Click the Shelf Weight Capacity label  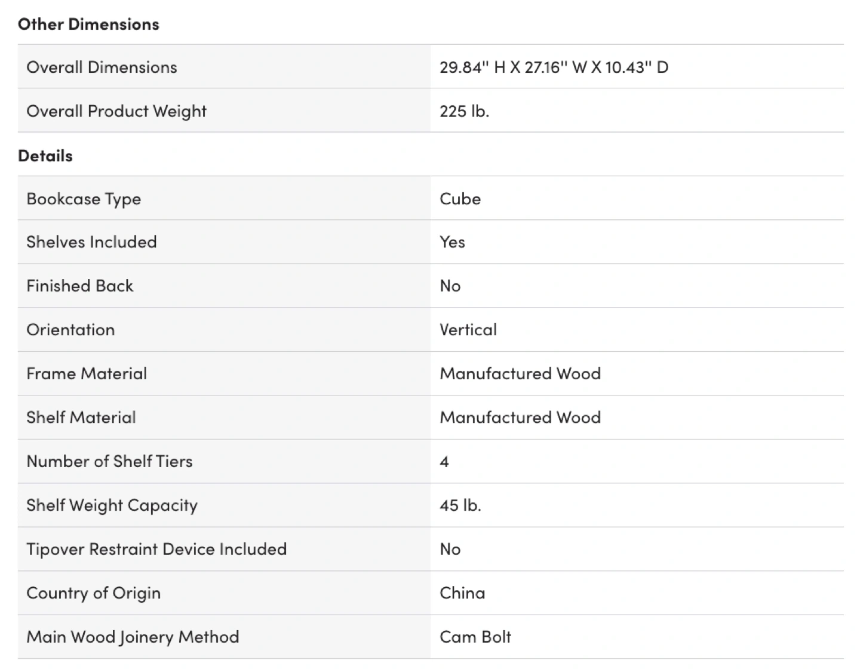(x=112, y=505)
